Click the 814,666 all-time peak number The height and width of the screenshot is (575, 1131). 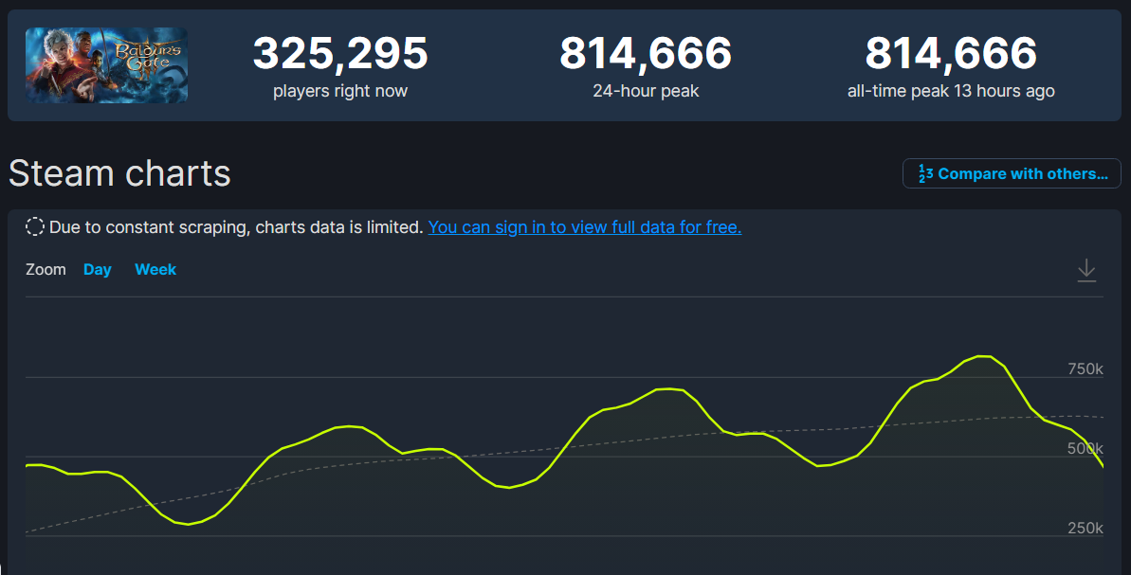tap(951, 53)
